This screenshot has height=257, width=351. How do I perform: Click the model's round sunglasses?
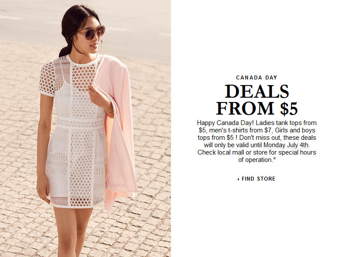coord(92,33)
